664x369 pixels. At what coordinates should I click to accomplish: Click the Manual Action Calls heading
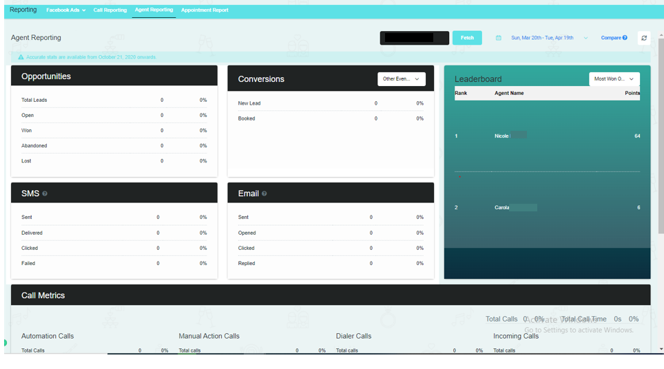pos(209,336)
